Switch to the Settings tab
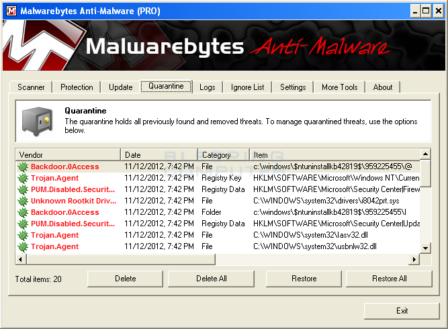 (293, 87)
